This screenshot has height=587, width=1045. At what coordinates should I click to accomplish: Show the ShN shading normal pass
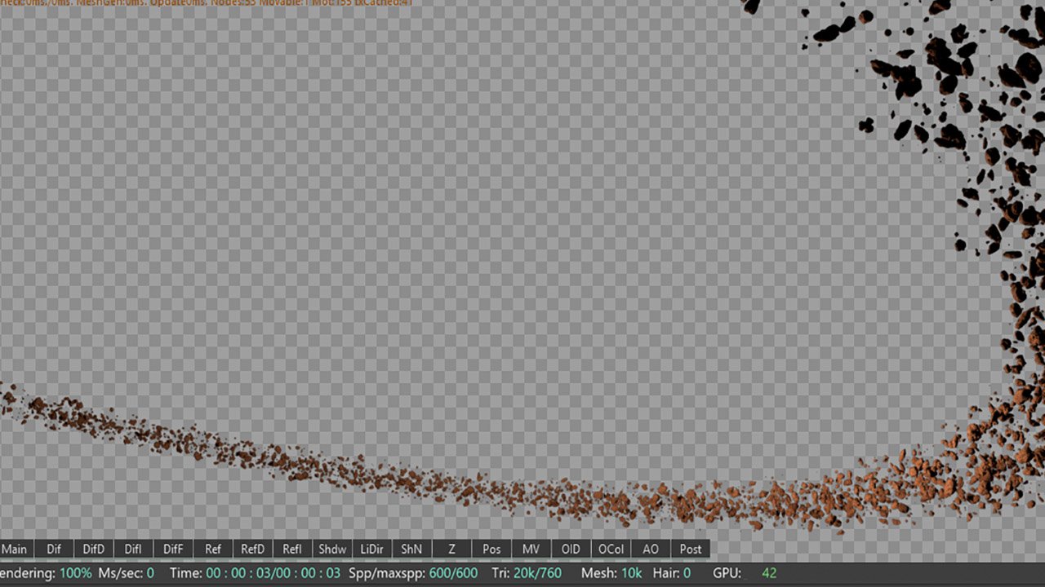click(411, 549)
